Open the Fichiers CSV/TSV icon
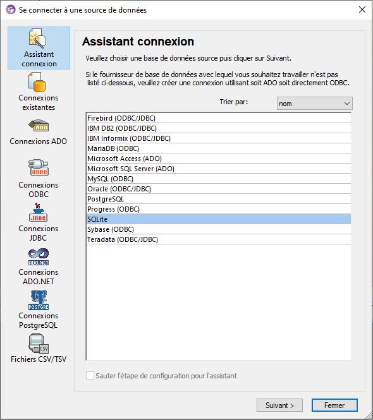 pos(39,344)
